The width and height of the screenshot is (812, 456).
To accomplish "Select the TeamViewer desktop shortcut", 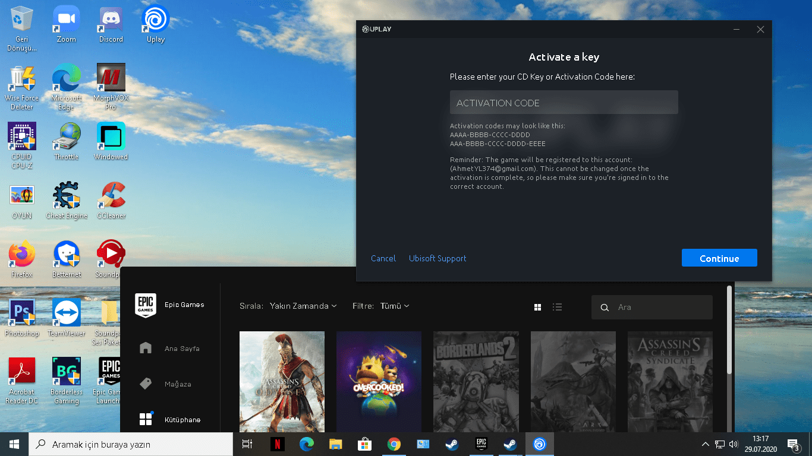I will [x=67, y=318].
